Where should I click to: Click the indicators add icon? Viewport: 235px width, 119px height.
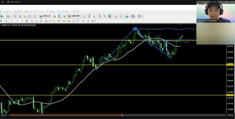(x=126, y=16)
